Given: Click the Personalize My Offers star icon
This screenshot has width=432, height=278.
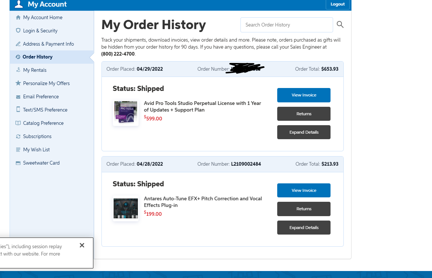Looking at the screenshot, I should click(x=18, y=83).
